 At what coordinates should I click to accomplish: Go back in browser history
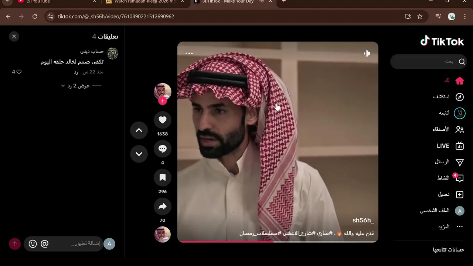(x=8, y=16)
